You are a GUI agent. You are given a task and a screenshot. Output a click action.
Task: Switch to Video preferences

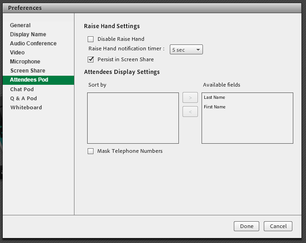pos(17,53)
